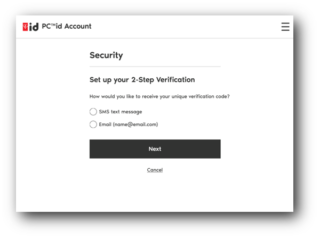Image resolution: width=320 pixels, height=239 pixels.
Task: Click the "Email (name@email.com)" option label
Action: click(128, 125)
